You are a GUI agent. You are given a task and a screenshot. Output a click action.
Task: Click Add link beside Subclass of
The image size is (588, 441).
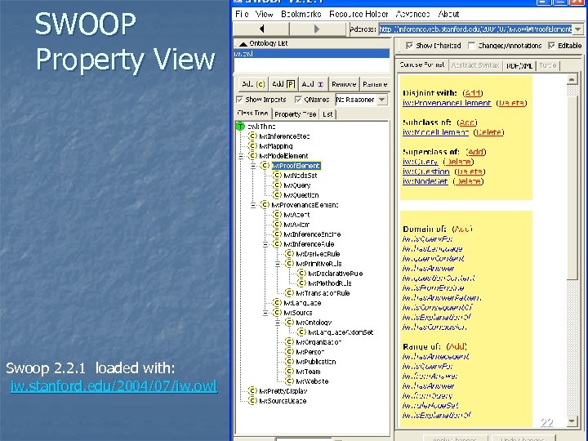[468, 122]
